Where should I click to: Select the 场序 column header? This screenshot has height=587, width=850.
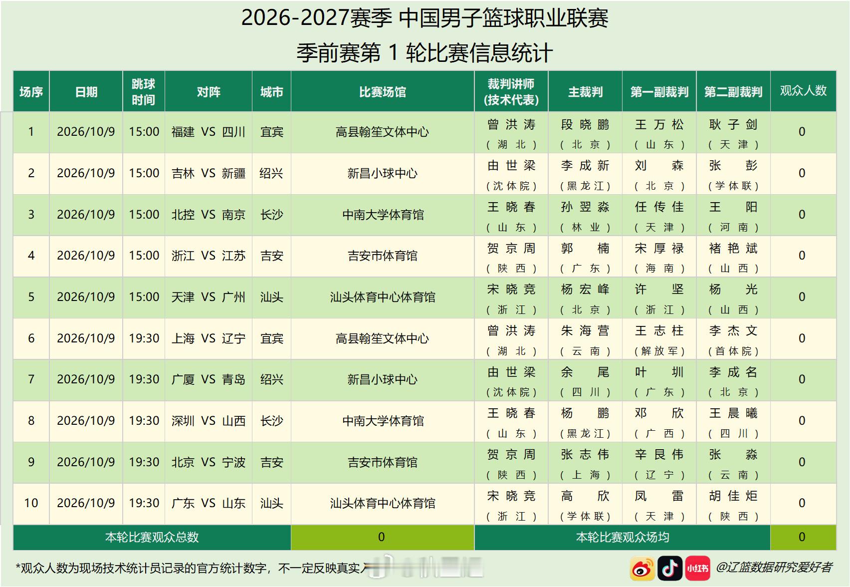click(31, 91)
